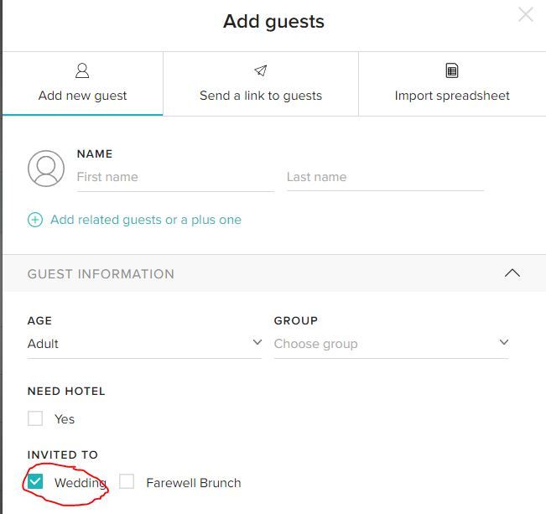Enable the Need Hotel Yes checkbox

[x=35, y=418]
